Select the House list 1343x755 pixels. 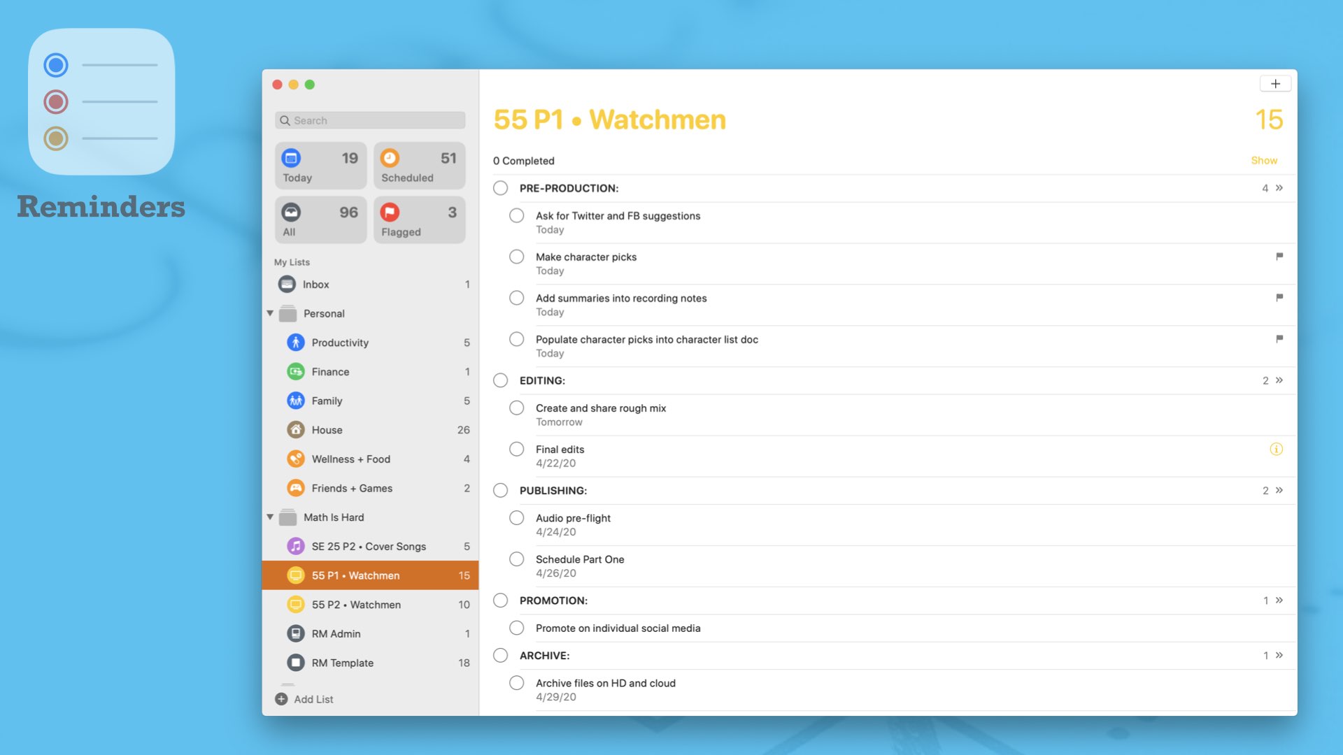click(371, 430)
